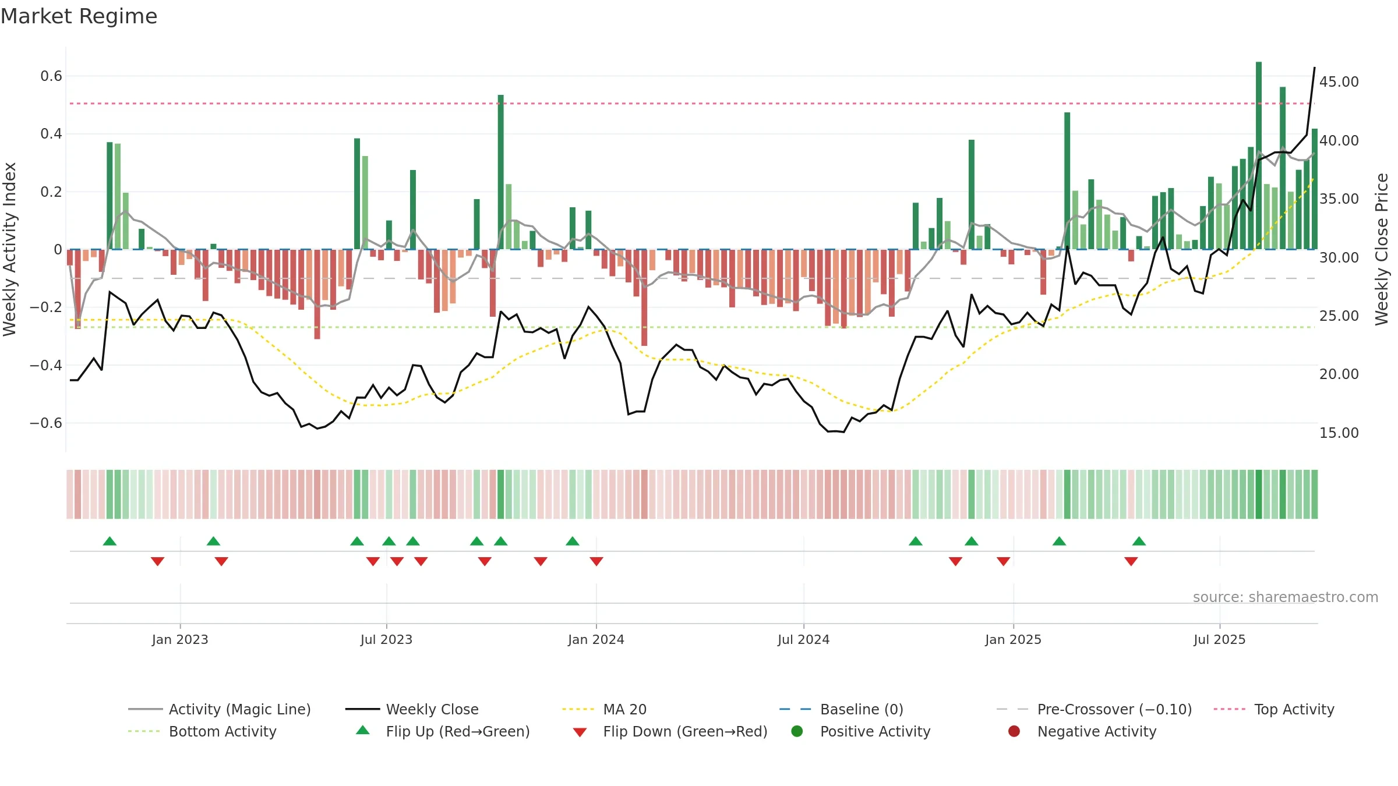The height and width of the screenshot is (786, 1398).
Task: Click the Jul 2024 x-axis label
Action: tap(803, 639)
